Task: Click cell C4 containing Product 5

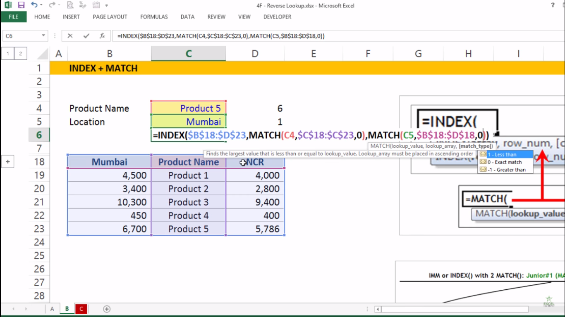Action: click(188, 108)
